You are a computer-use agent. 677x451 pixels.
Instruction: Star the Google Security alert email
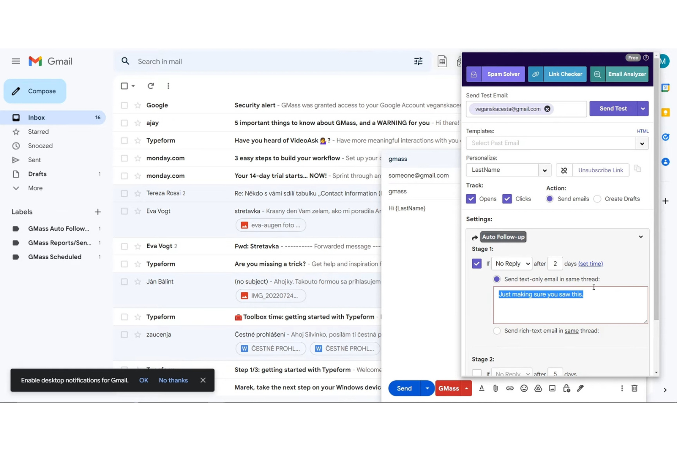137,105
